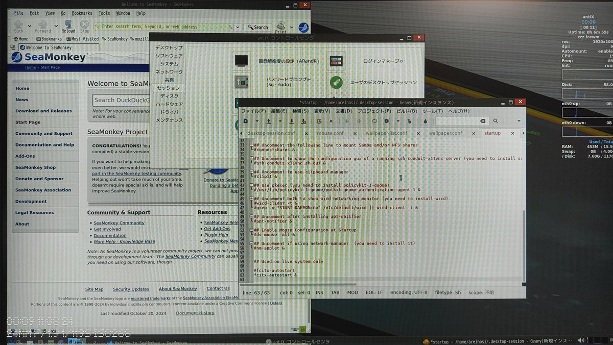Click Geany's save current file icon
The width and height of the screenshot is (613, 345).
point(292,121)
